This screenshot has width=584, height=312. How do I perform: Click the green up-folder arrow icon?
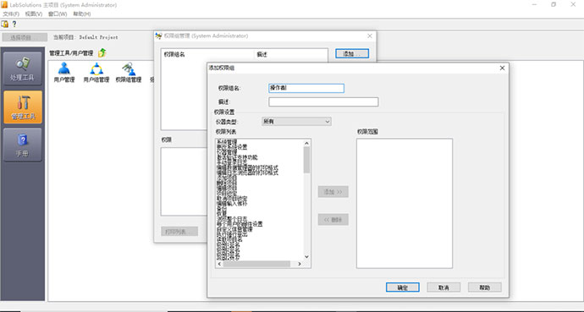point(102,52)
